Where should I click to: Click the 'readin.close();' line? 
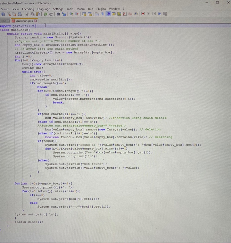[x=29, y=222]
